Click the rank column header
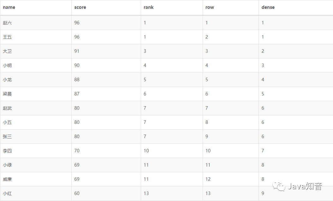This screenshot has height=201, width=333. [148, 7]
